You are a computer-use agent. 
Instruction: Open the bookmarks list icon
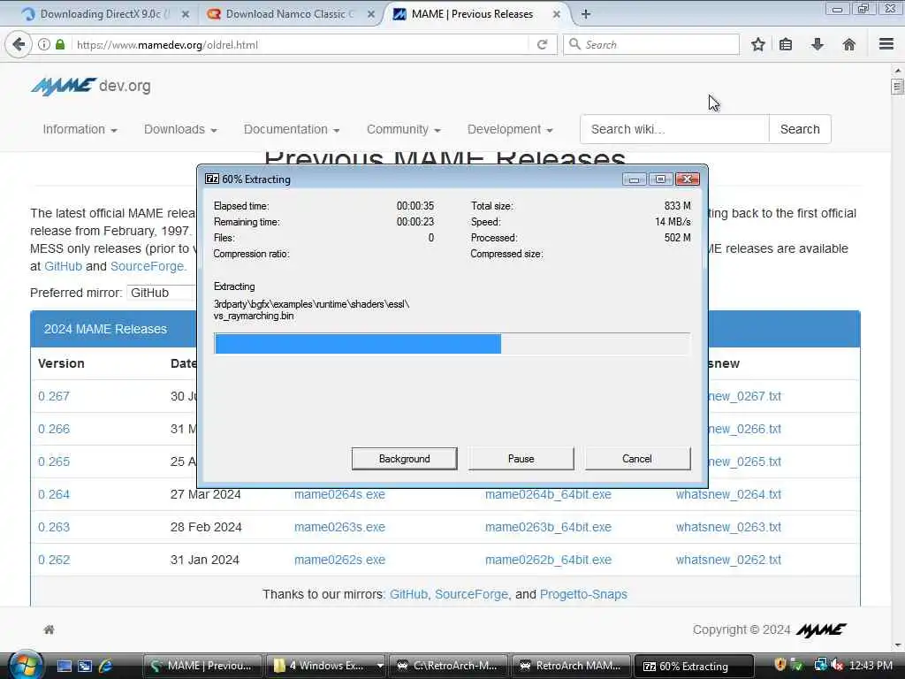pos(786,44)
